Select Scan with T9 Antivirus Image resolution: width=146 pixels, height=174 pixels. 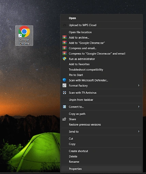(101, 92)
